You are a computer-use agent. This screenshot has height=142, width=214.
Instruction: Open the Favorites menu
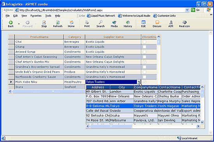(36, 16)
